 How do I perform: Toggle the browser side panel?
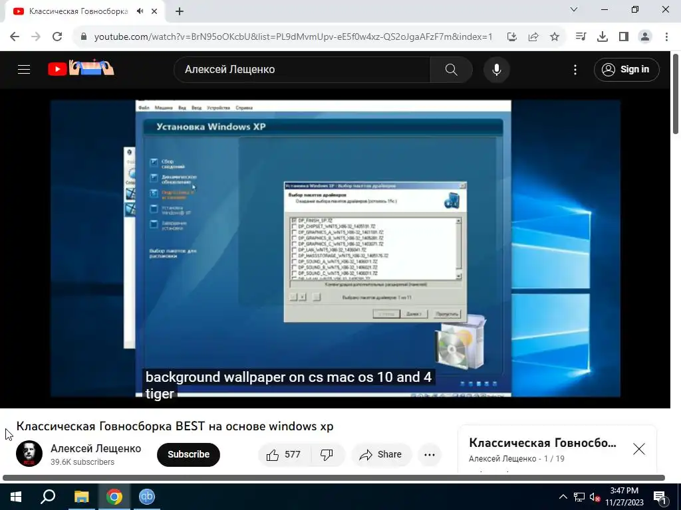coord(624,37)
